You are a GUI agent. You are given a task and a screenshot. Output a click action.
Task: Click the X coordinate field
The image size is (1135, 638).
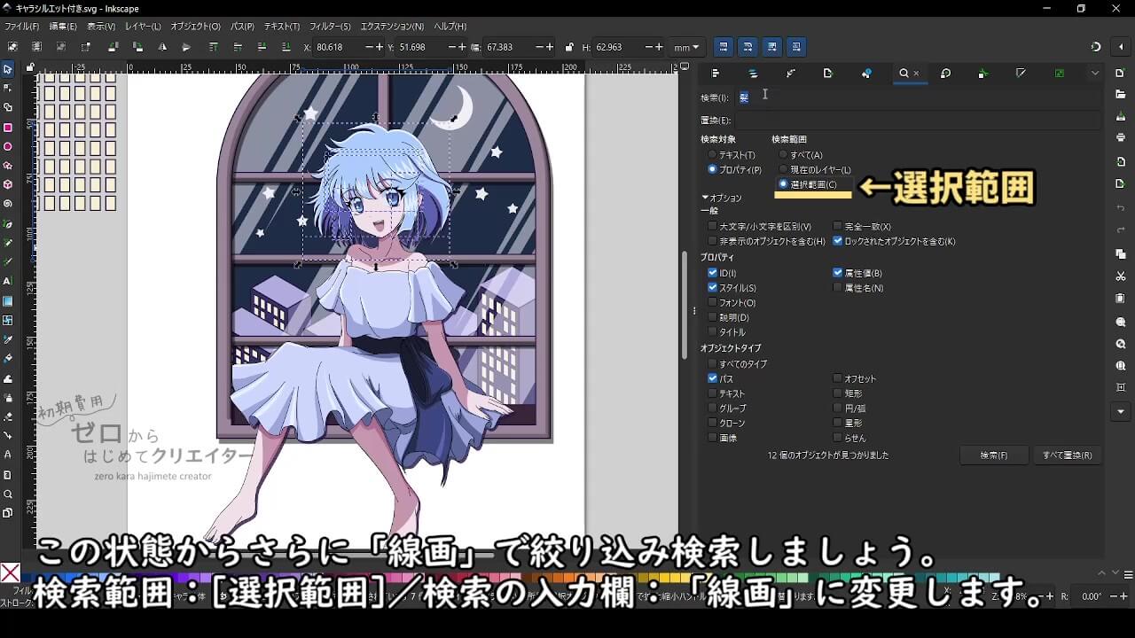[340, 47]
